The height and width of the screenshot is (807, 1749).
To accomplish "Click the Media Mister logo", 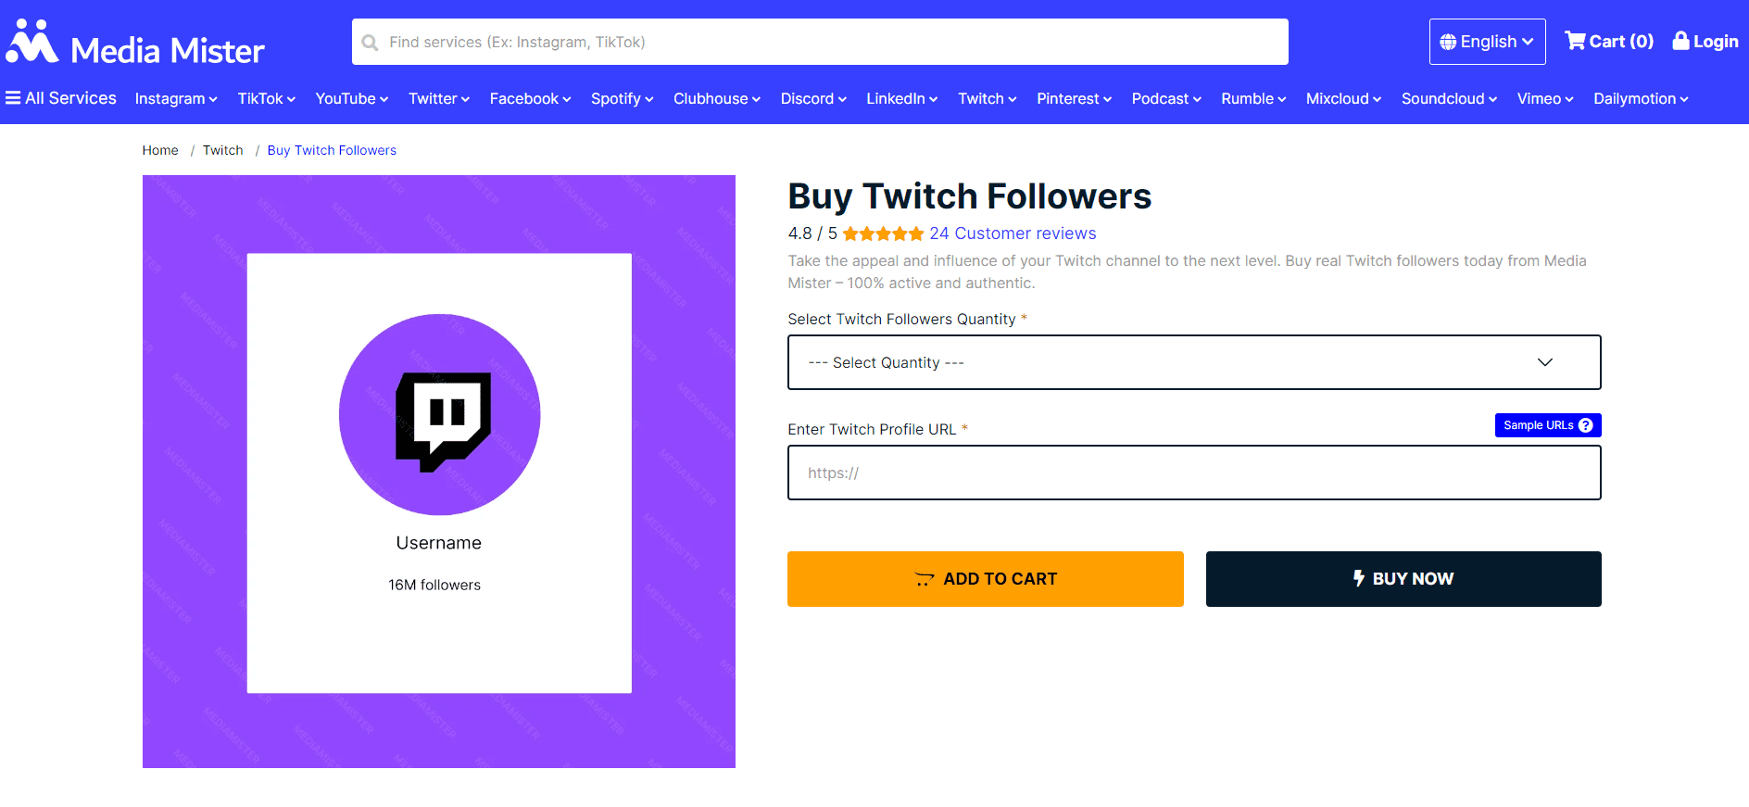I will point(135,43).
